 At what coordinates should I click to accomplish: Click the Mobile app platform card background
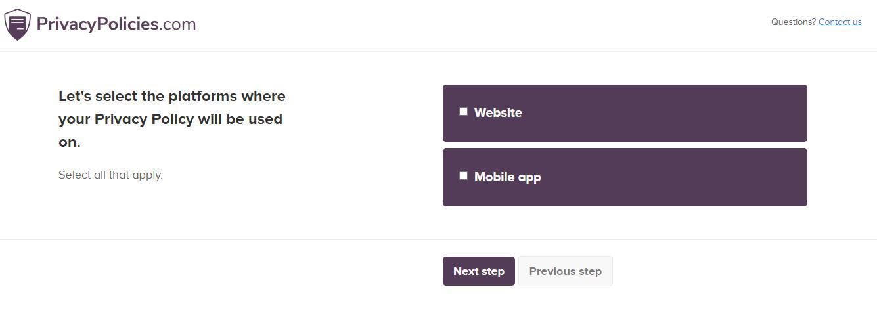coord(625,177)
